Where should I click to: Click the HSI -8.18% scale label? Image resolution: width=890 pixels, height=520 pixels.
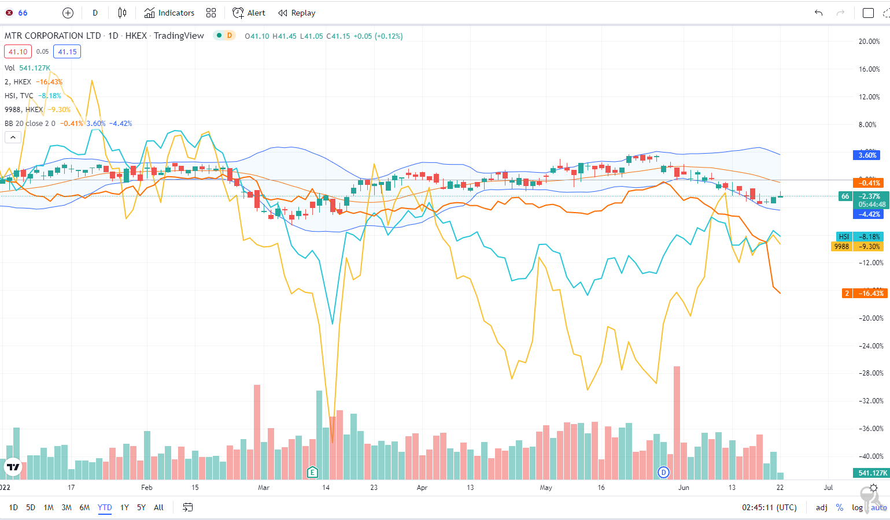[x=860, y=236]
